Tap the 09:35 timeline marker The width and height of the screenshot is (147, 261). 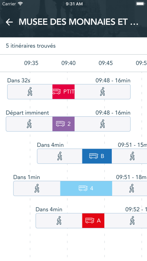click(x=31, y=63)
